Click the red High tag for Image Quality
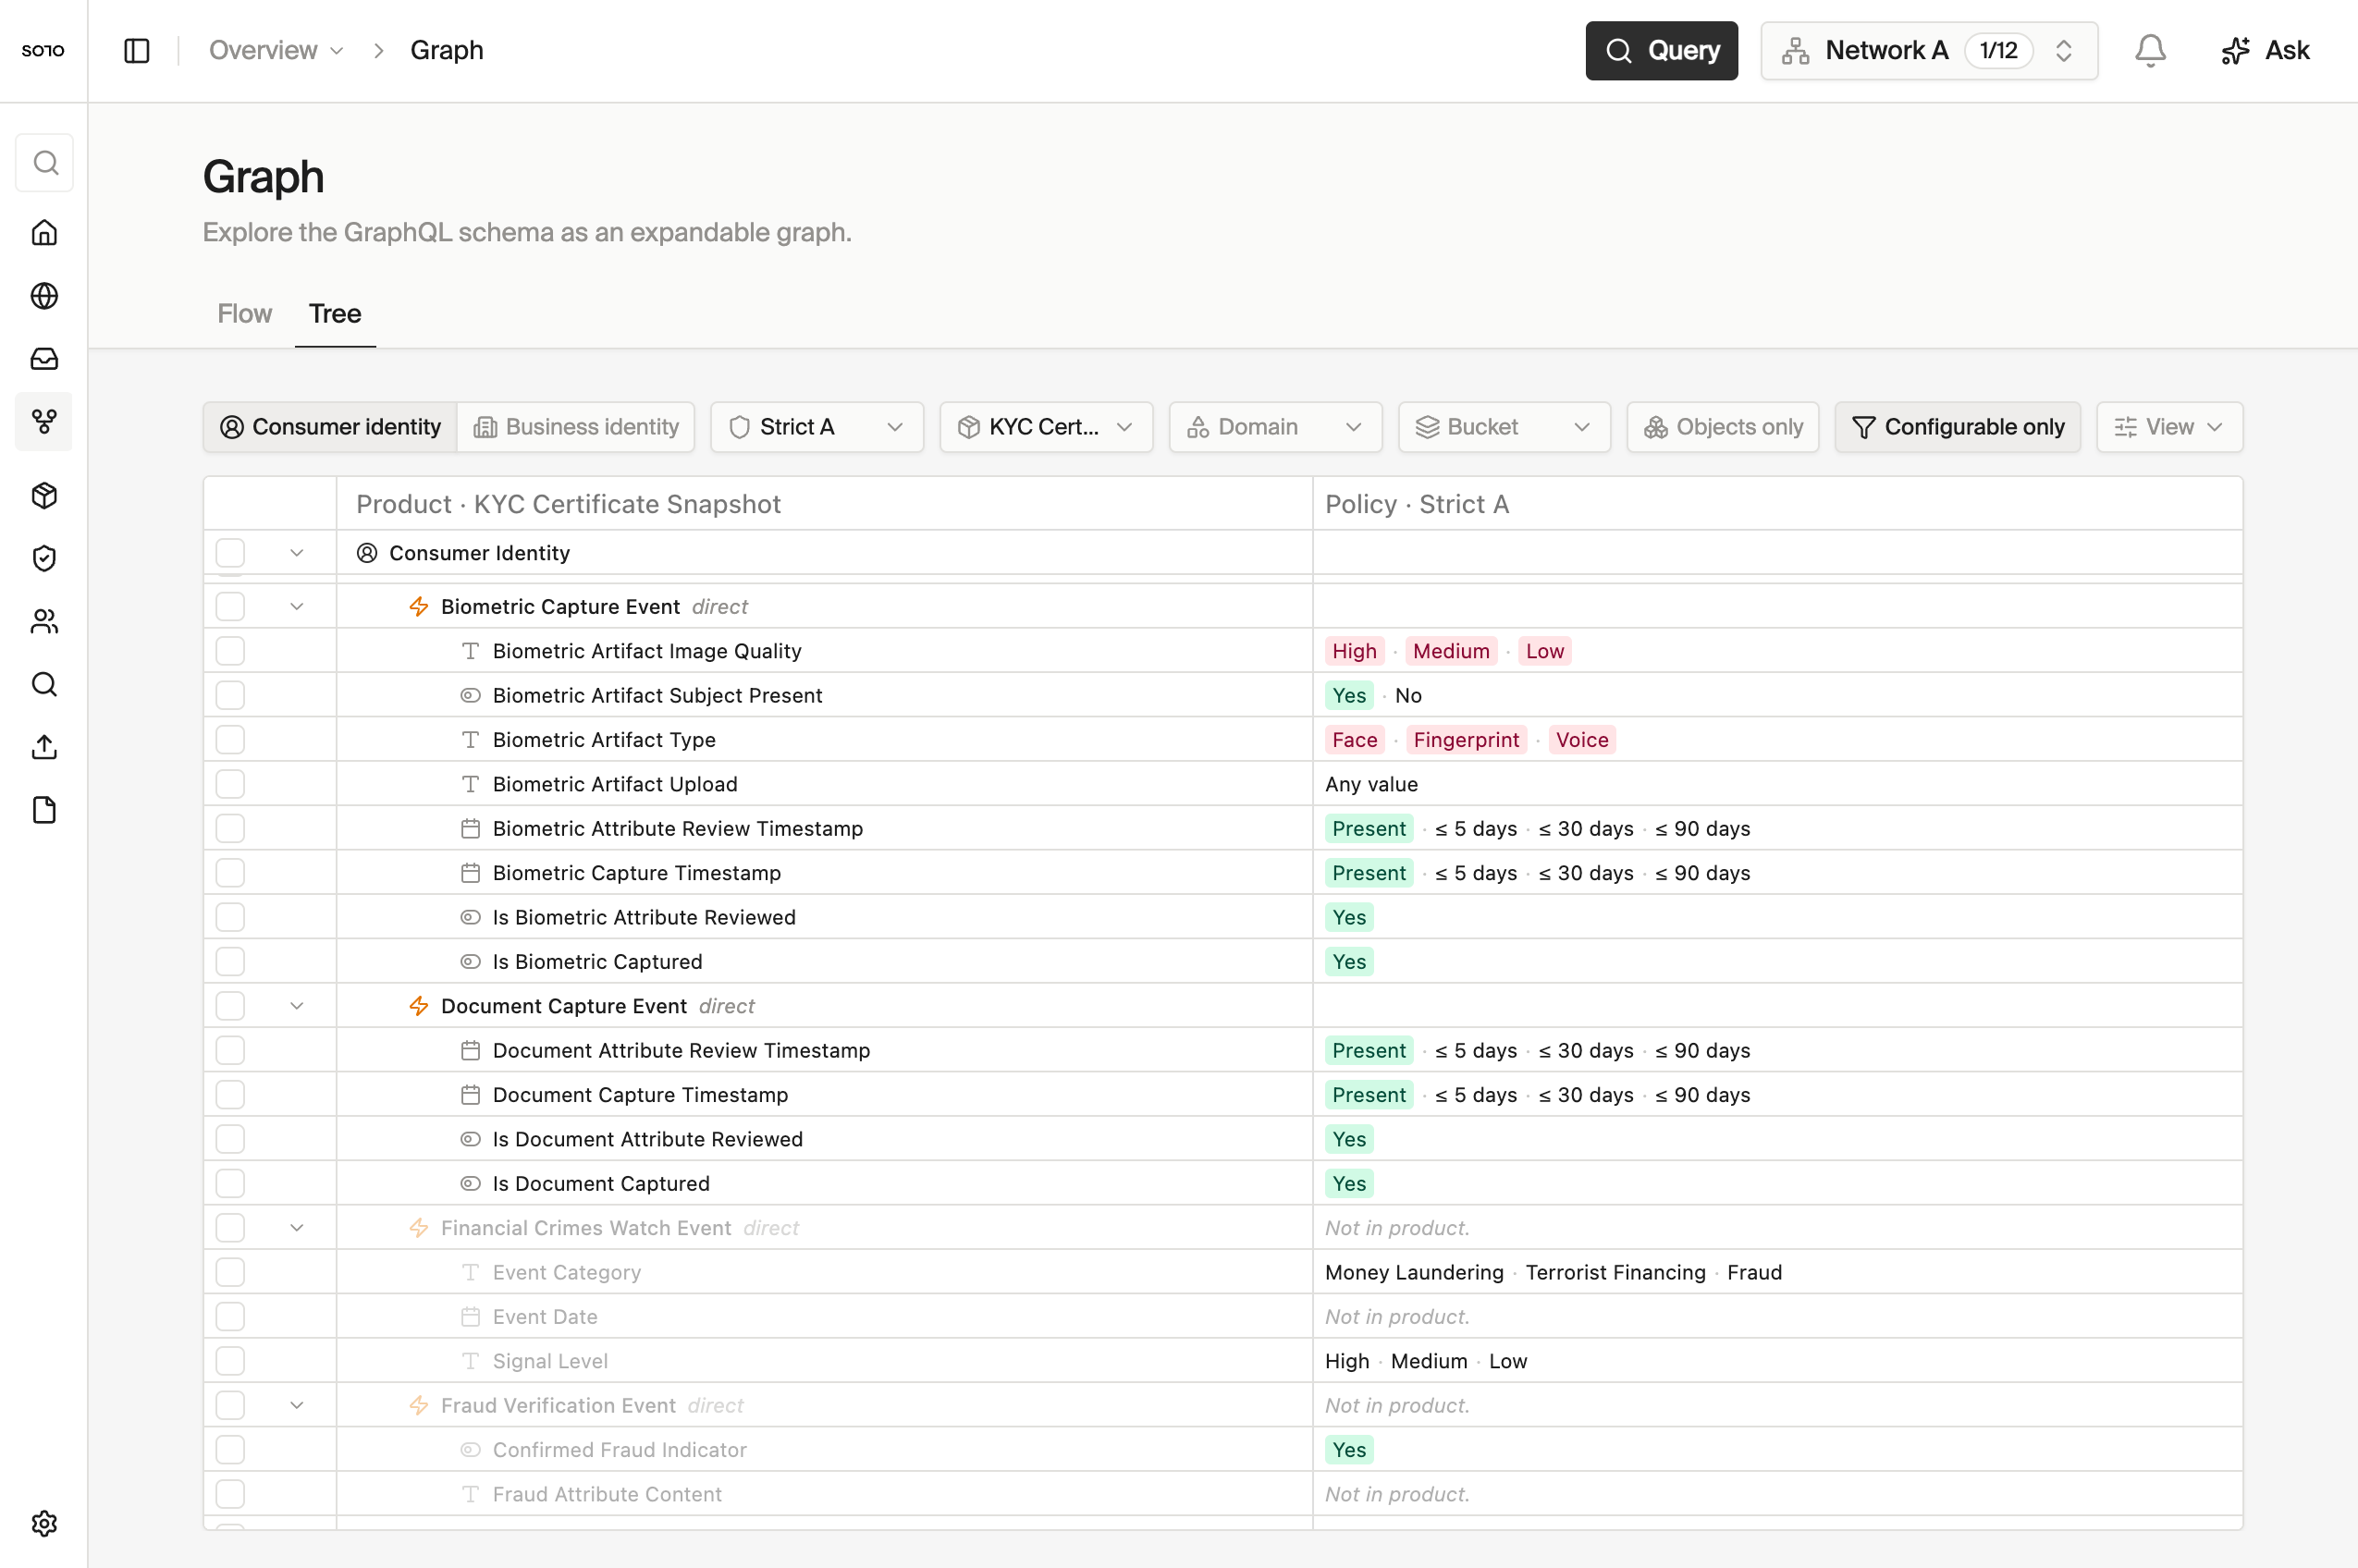2358x1568 pixels. click(1354, 651)
